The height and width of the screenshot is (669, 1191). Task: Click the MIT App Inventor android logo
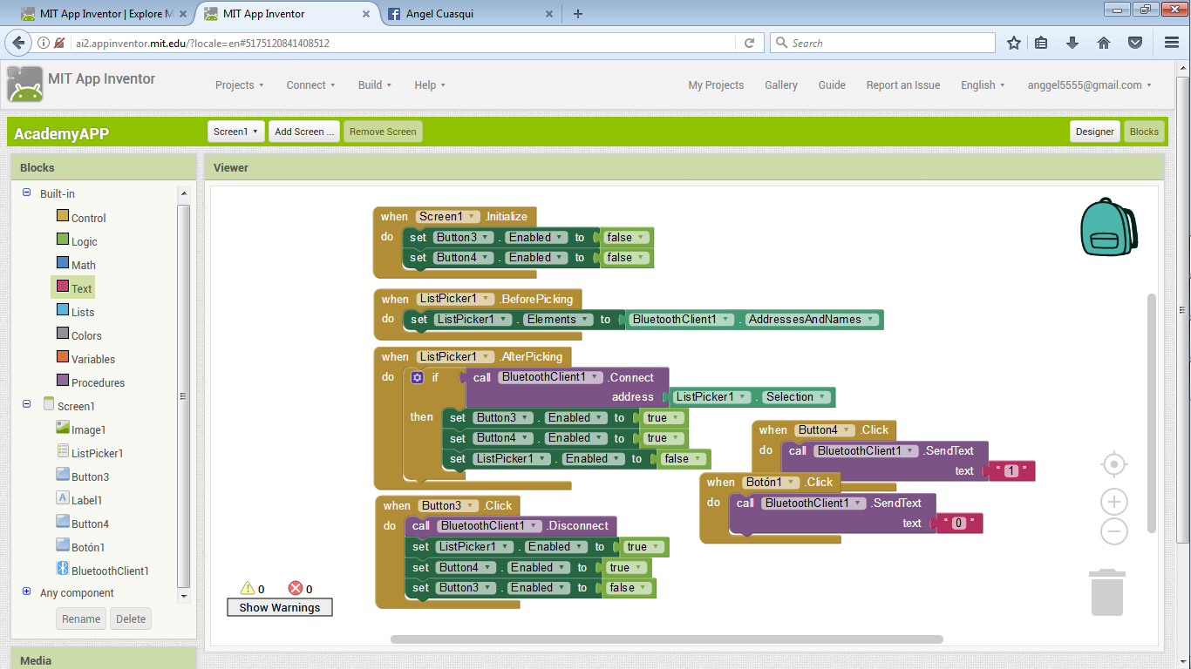(25, 84)
